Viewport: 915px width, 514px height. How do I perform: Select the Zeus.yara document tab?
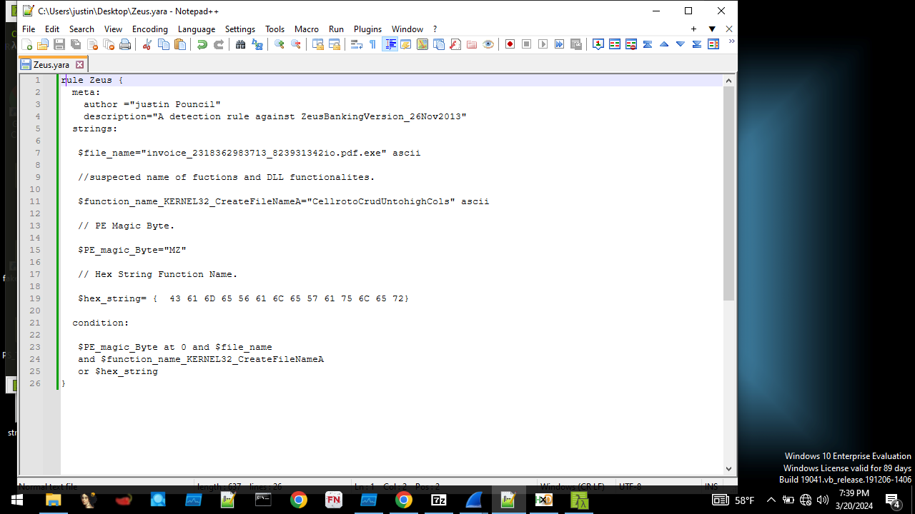tap(52, 64)
